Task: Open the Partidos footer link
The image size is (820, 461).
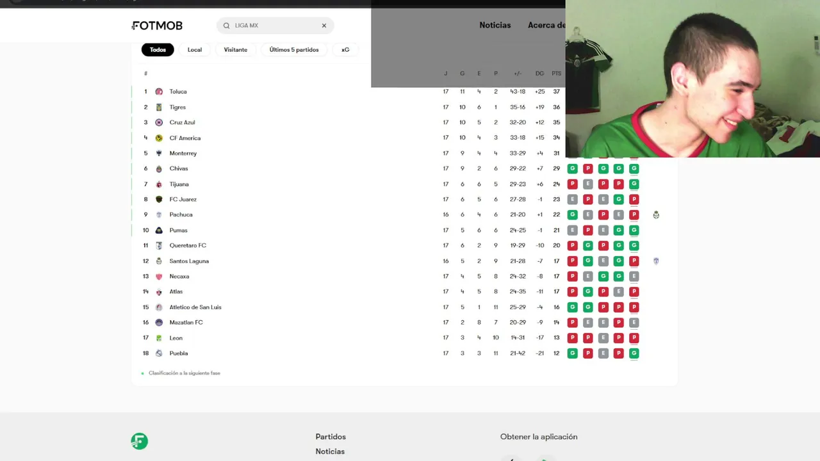Action: 331,437
